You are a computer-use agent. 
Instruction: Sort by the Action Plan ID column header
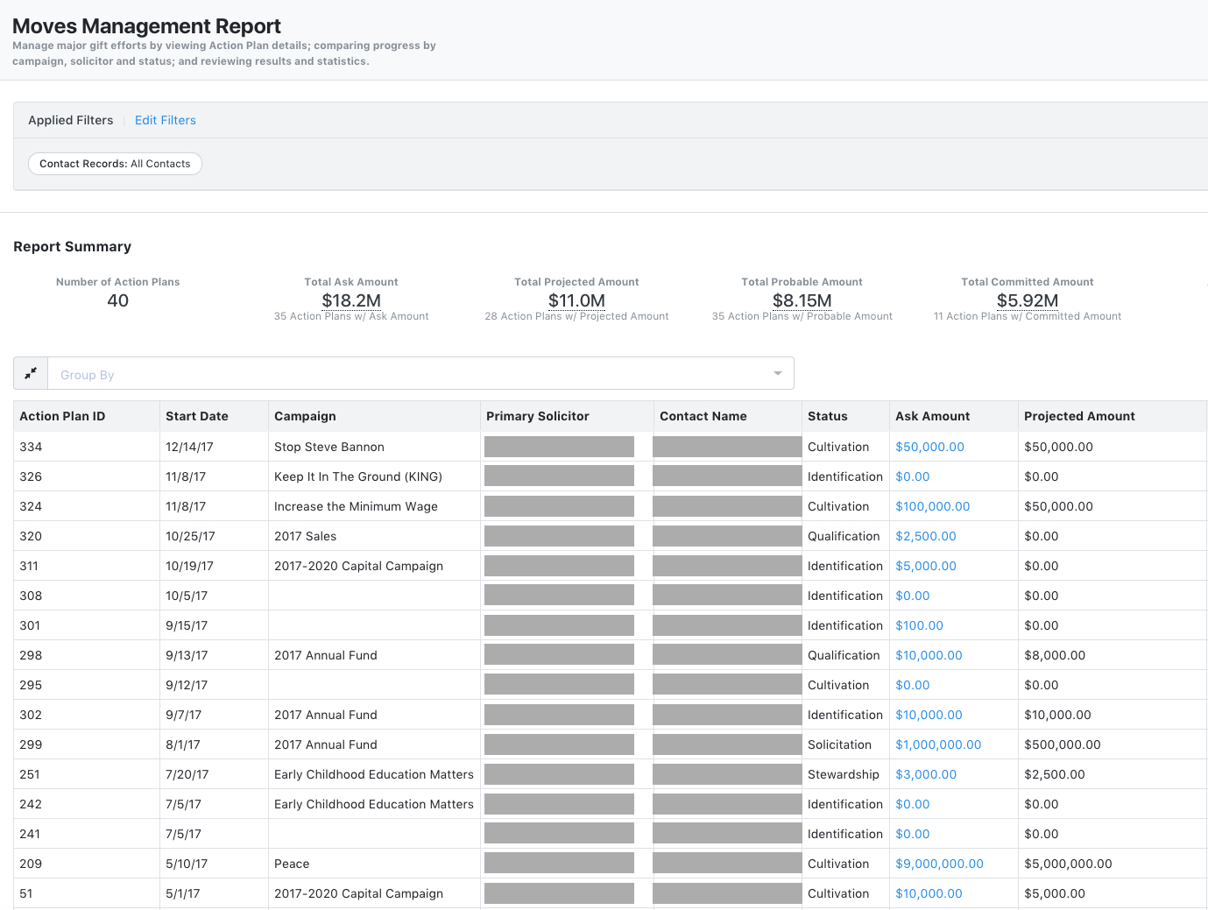point(62,416)
